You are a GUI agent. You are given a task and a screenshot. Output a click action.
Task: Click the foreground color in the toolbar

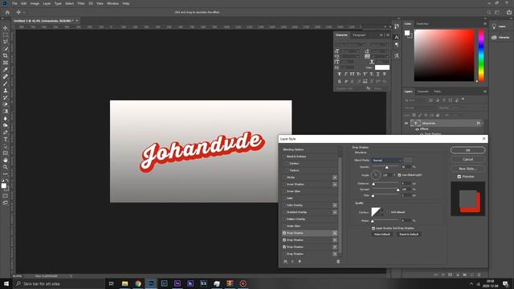point(3,185)
